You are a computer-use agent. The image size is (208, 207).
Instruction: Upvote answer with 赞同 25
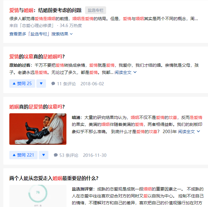[22, 84]
